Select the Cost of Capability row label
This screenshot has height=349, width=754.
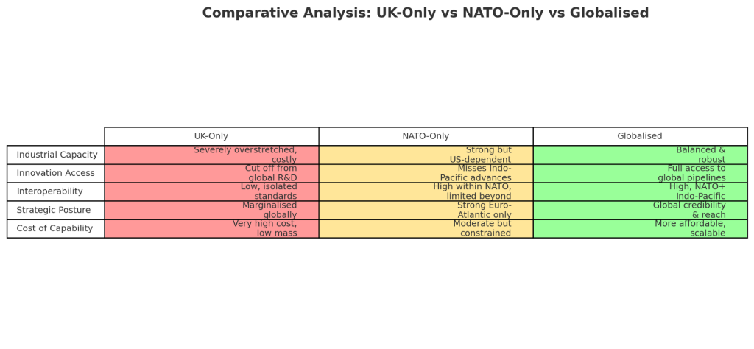coord(56,228)
